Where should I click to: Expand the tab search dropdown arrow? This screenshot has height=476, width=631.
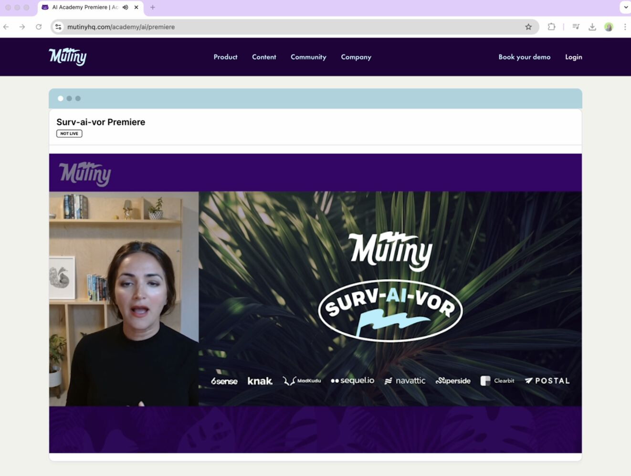[626, 7]
